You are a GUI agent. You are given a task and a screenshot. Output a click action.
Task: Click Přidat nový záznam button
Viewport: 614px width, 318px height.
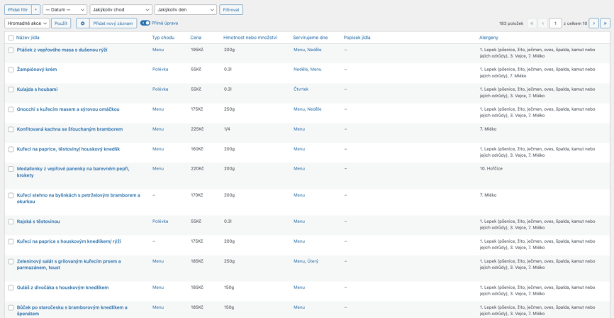[113, 23]
